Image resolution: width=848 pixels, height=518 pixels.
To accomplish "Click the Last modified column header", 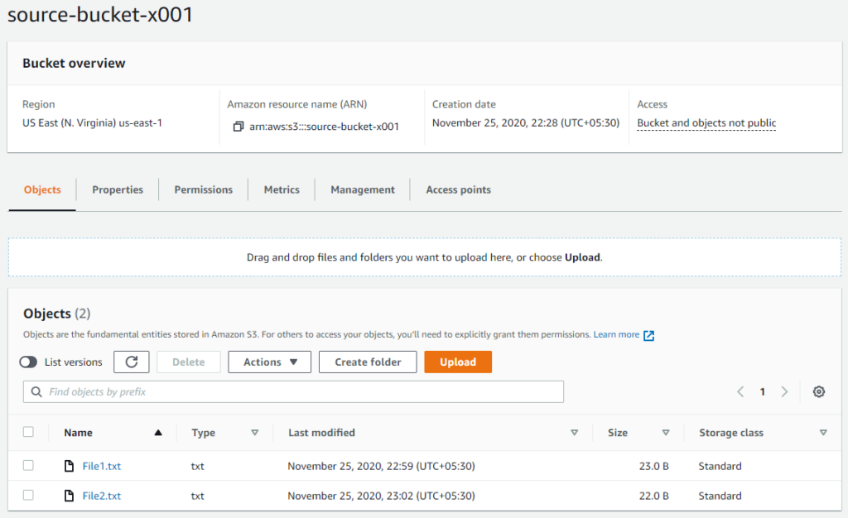I will click(x=321, y=433).
